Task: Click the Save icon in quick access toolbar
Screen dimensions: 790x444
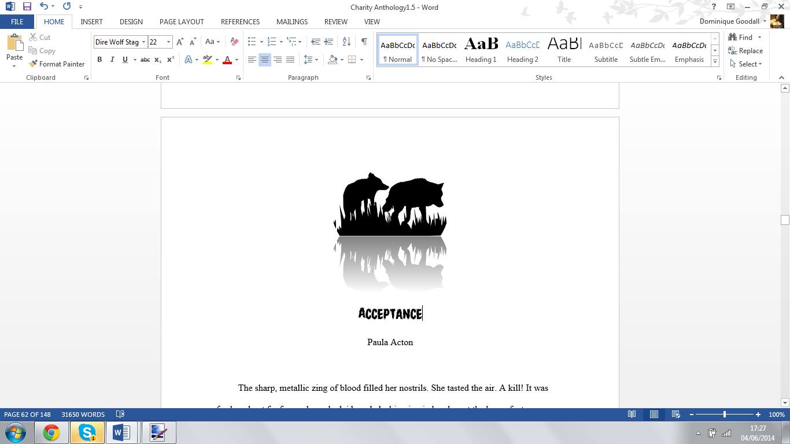Action: coord(27,7)
